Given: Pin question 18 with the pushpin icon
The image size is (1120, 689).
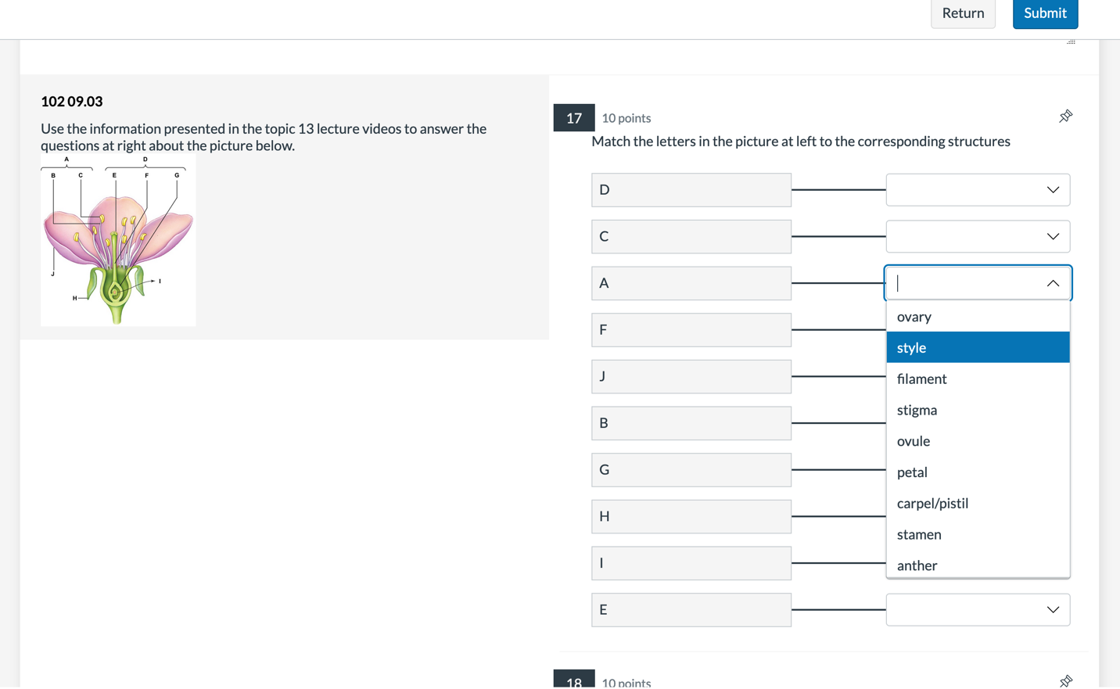Looking at the screenshot, I should click(x=1065, y=681).
